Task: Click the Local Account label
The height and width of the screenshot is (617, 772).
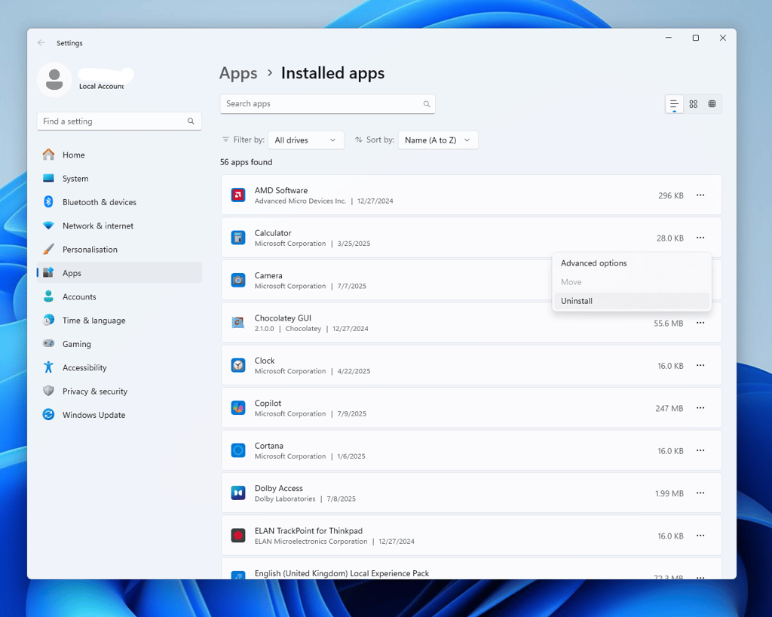Action: click(x=102, y=86)
